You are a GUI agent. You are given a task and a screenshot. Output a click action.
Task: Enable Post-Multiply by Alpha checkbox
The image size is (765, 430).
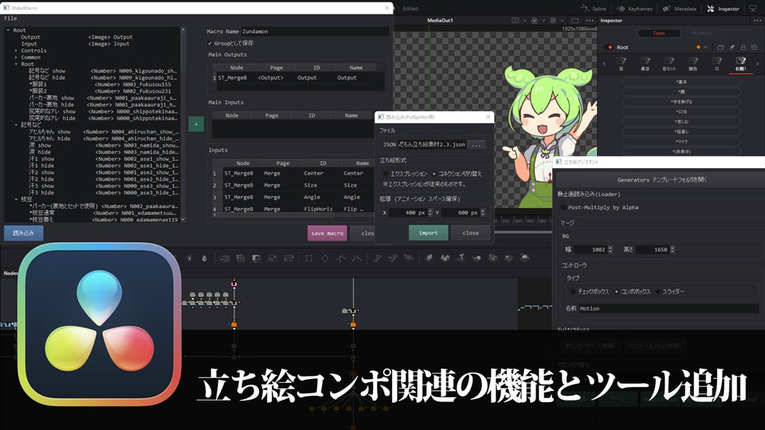click(x=563, y=208)
